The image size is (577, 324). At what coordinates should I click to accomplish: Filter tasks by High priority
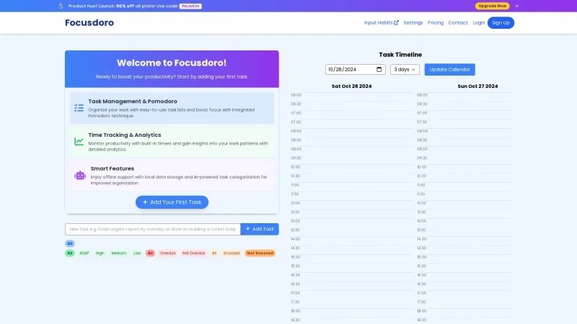100,253
